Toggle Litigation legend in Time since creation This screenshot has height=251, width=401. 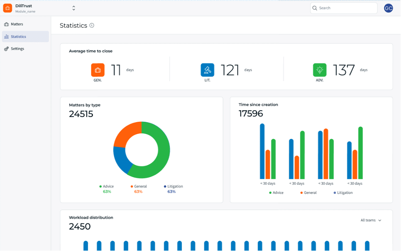(x=343, y=193)
